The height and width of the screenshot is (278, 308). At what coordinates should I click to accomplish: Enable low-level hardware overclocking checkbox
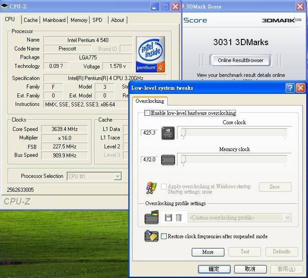pos(147,113)
